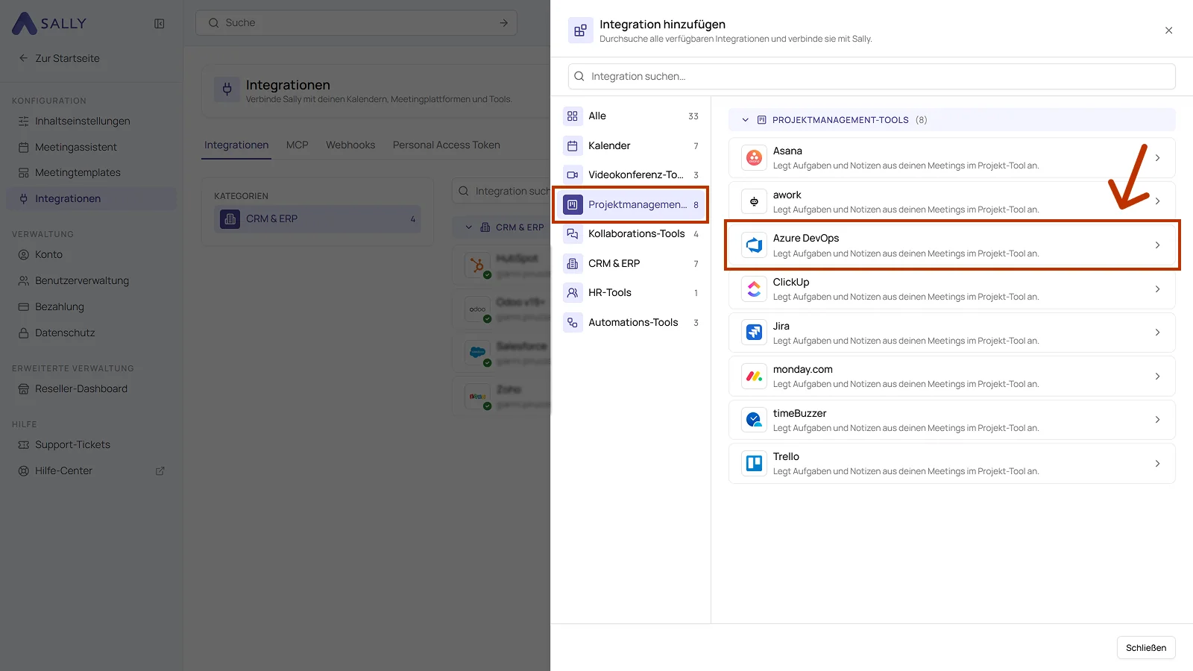Image resolution: width=1193 pixels, height=671 pixels.
Task: Click the Kollaborations-Tools chat icon
Action: 573,234
